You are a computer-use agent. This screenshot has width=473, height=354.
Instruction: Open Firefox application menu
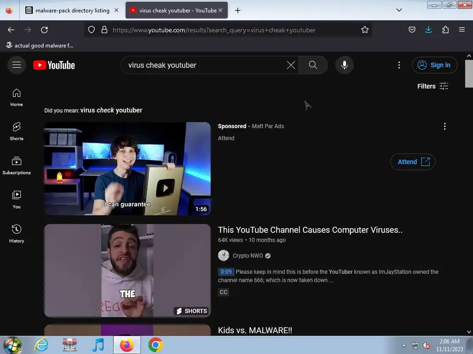[x=462, y=30]
